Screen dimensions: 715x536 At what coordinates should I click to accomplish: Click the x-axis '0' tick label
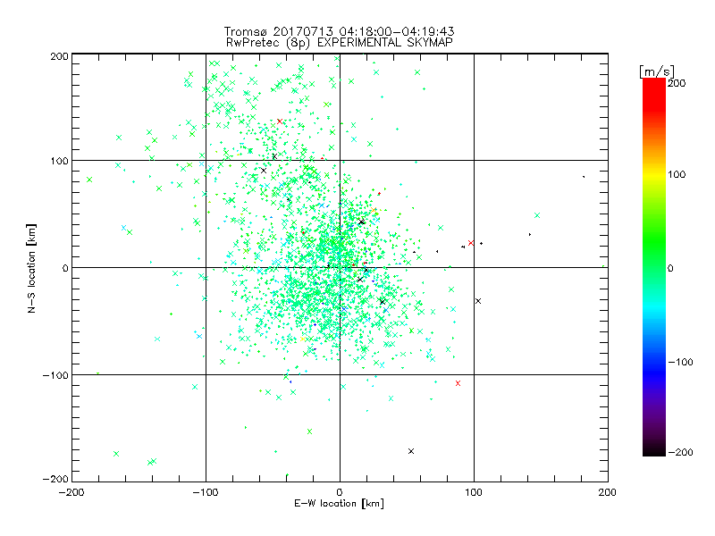coord(340,492)
